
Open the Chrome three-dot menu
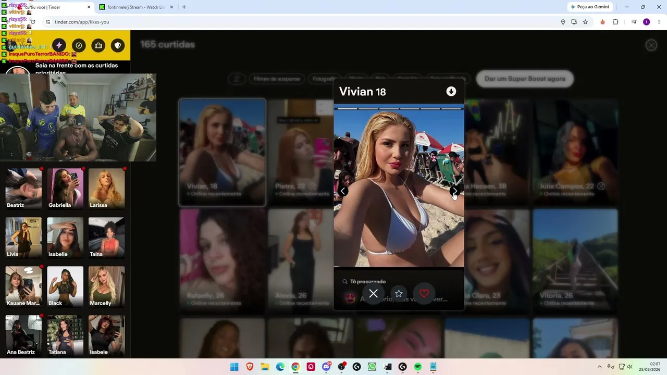point(659,22)
